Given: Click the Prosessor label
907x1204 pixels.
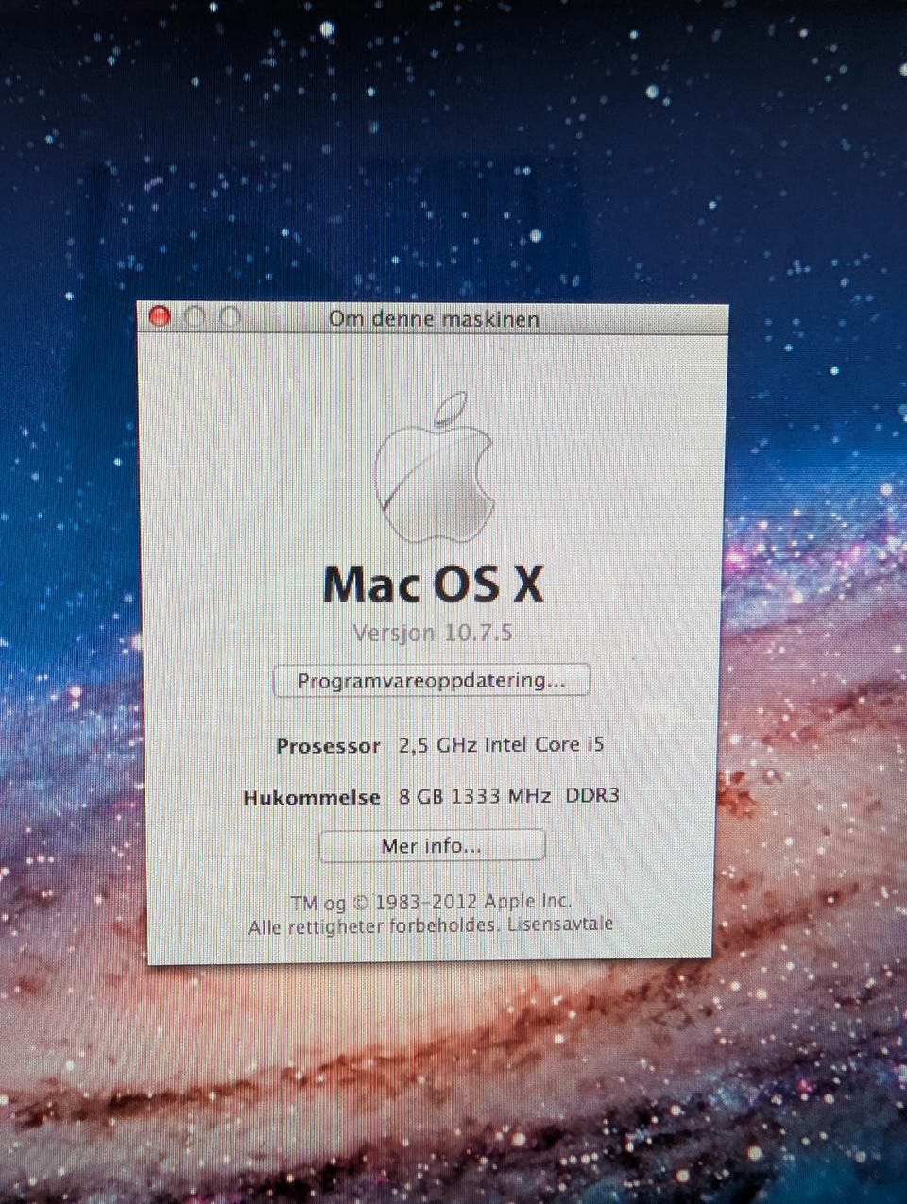Looking at the screenshot, I should 328,746.
